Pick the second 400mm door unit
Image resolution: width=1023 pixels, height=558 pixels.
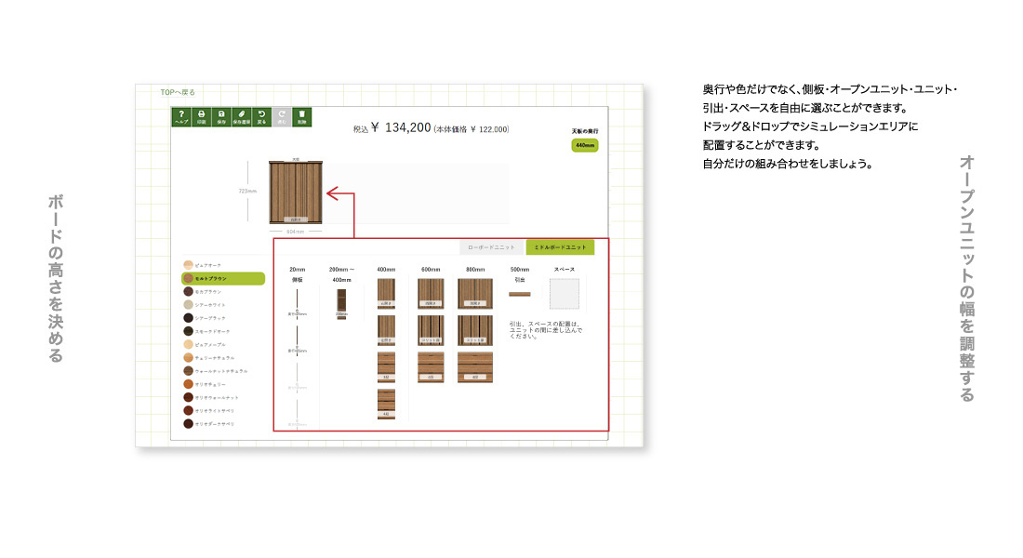386,330
